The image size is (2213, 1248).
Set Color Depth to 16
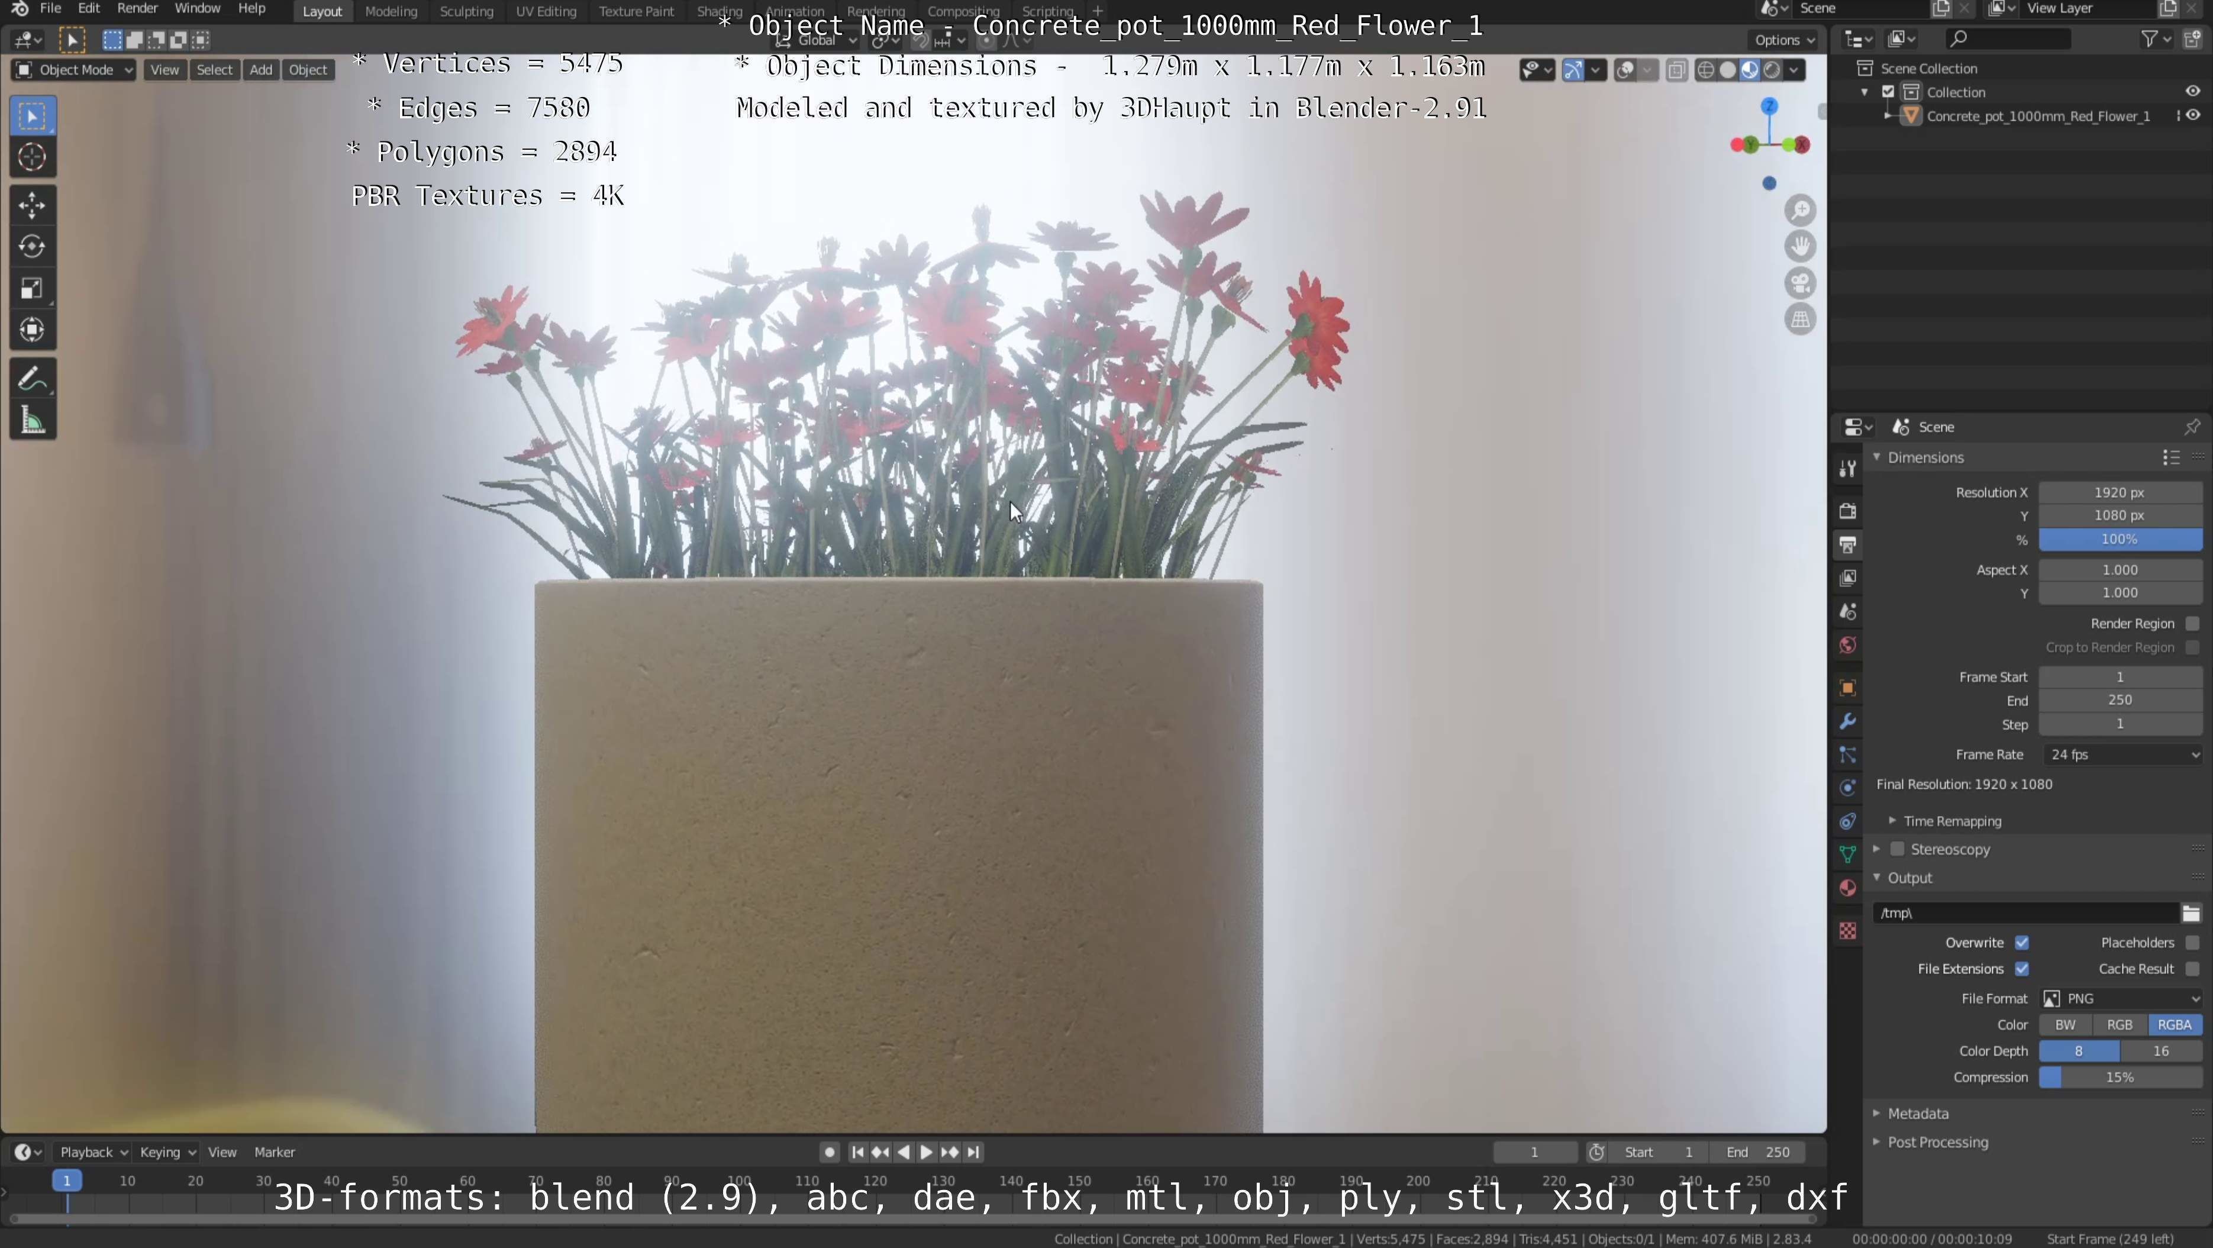[x=2162, y=1052]
